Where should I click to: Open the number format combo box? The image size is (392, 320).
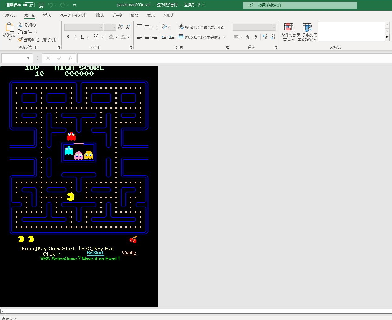[254, 27]
